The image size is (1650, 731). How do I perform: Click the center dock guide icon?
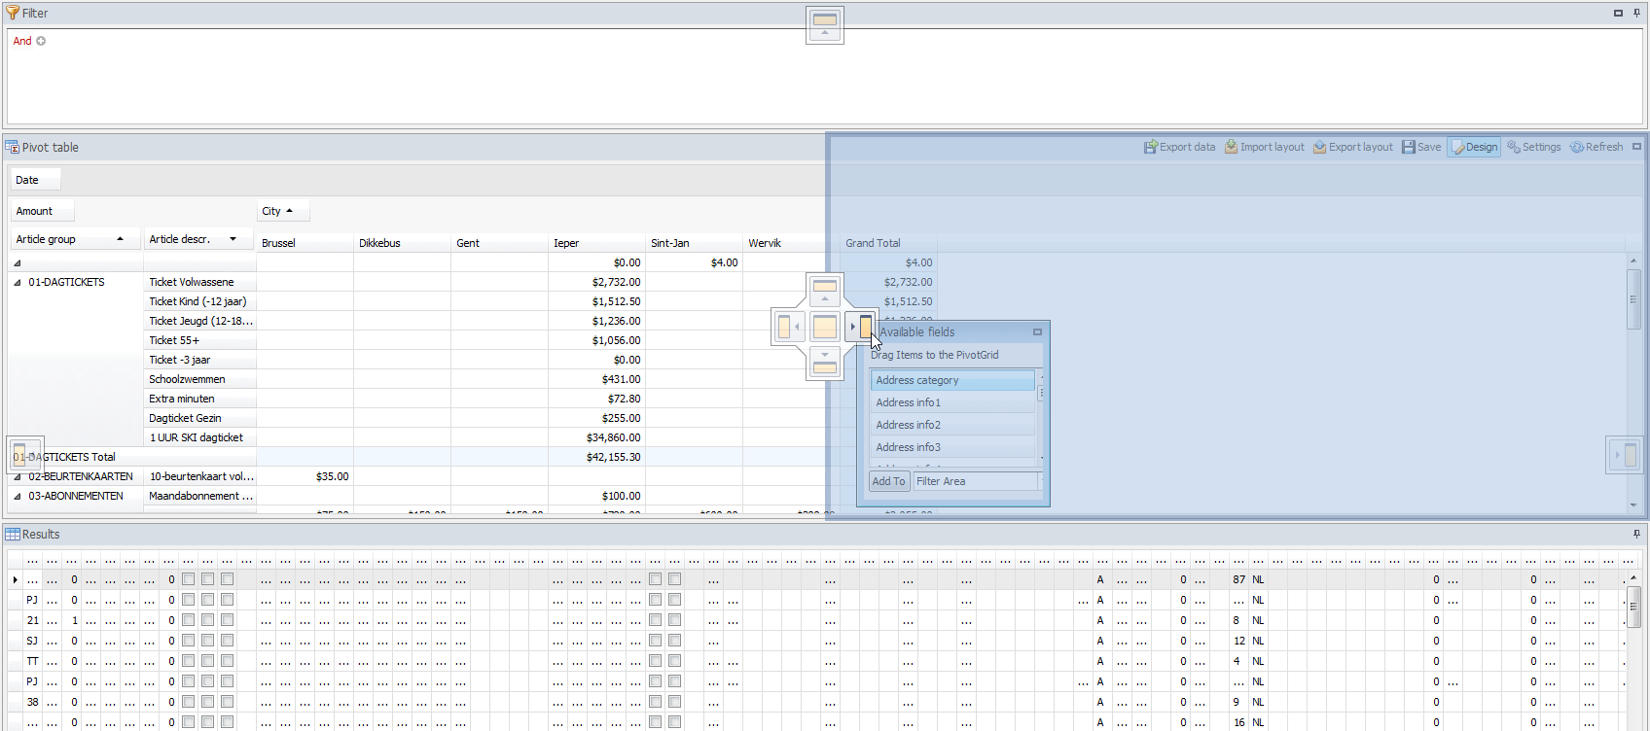click(825, 327)
